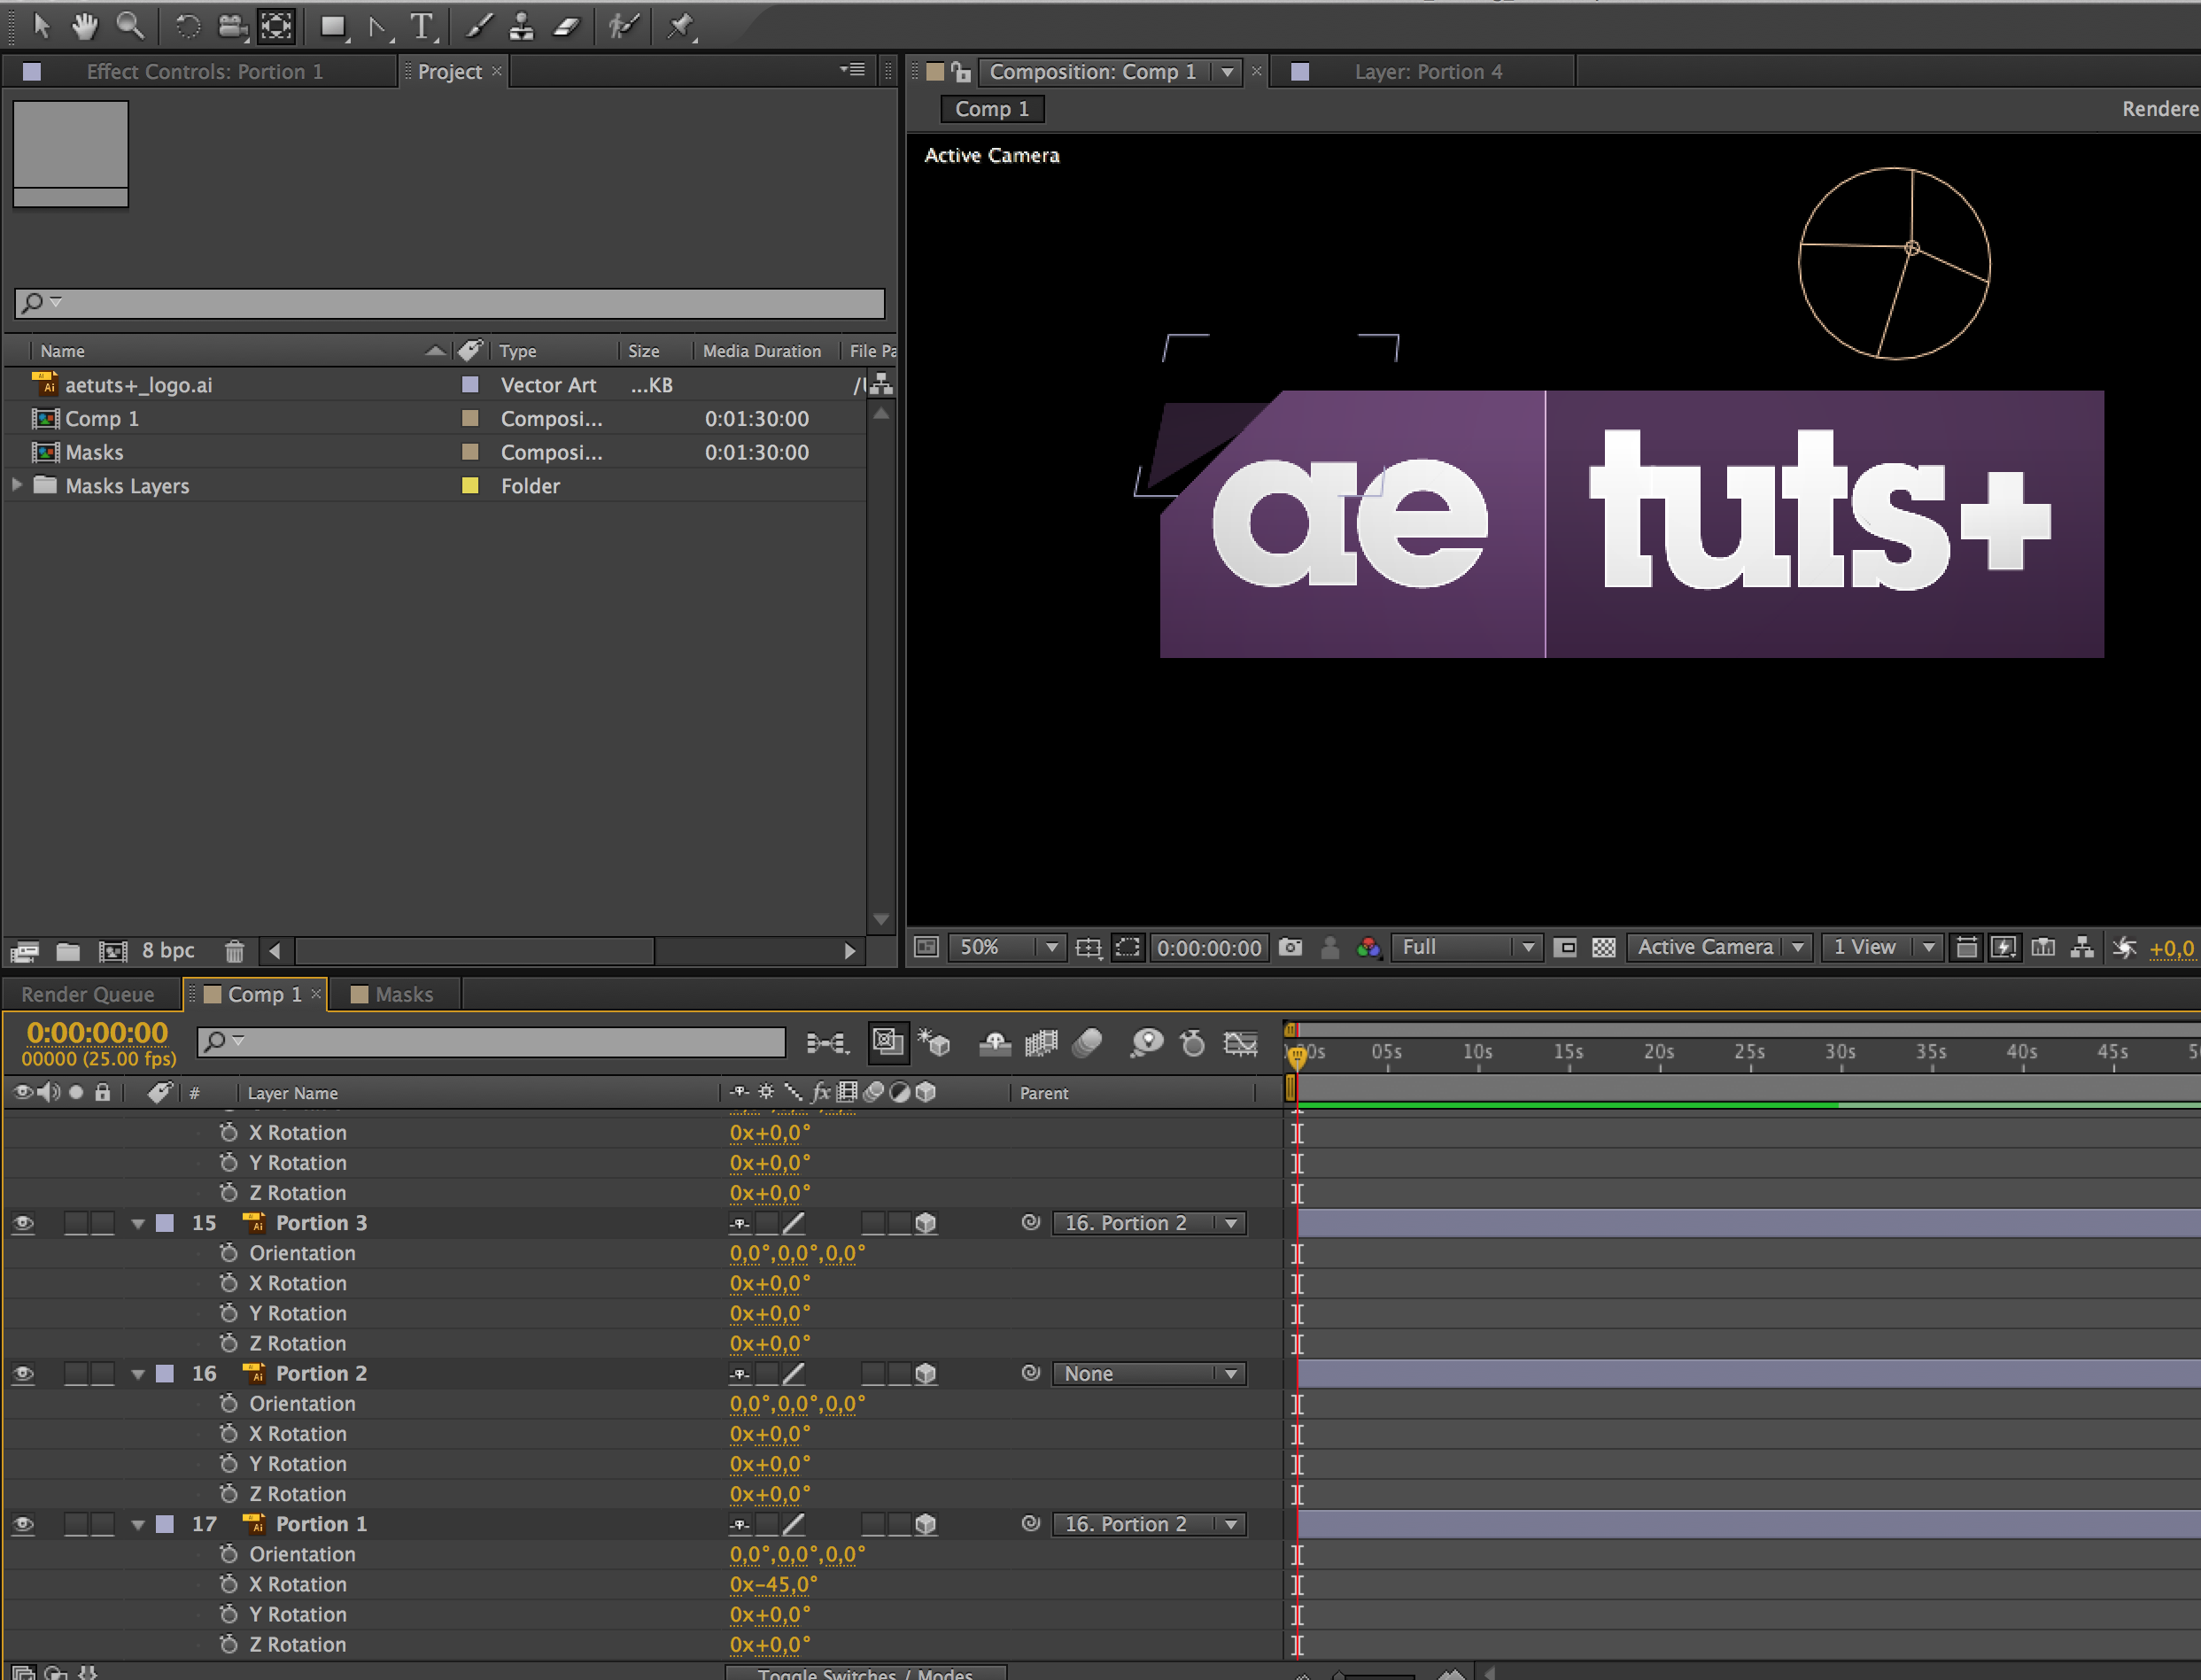The width and height of the screenshot is (2201, 1680).
Task: Select the Brush tool
Action: pos(479,25)
